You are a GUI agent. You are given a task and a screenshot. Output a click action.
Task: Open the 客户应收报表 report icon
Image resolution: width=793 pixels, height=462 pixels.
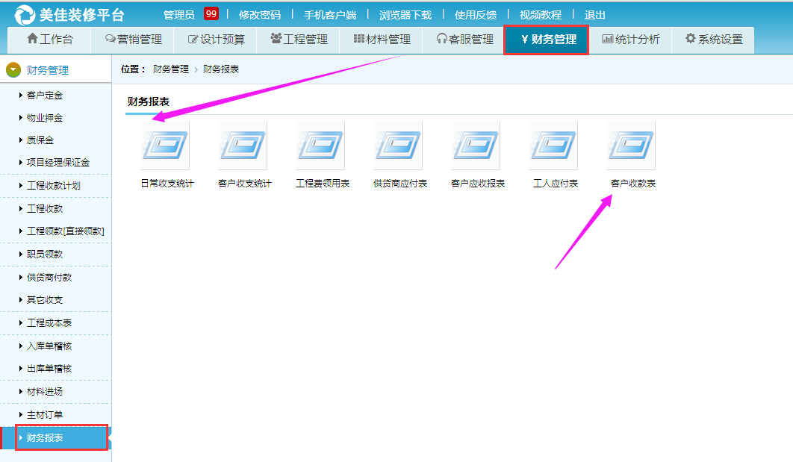pos(476,146)
